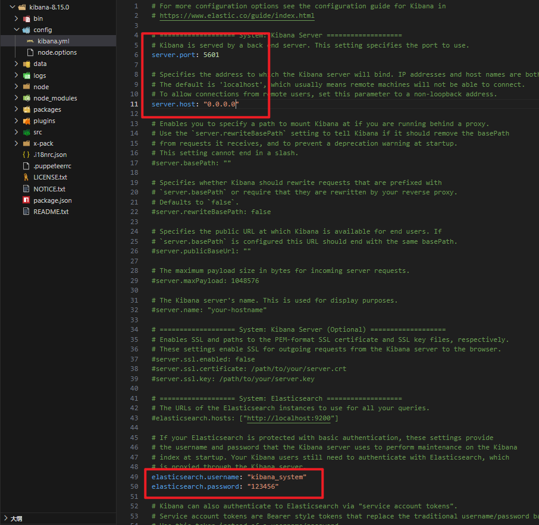Follow the http://localhost:9200 link
Screen dimensions: 539x525
[x=289, y=418]
